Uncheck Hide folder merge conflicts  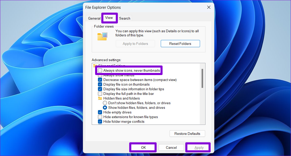point(100,121)
